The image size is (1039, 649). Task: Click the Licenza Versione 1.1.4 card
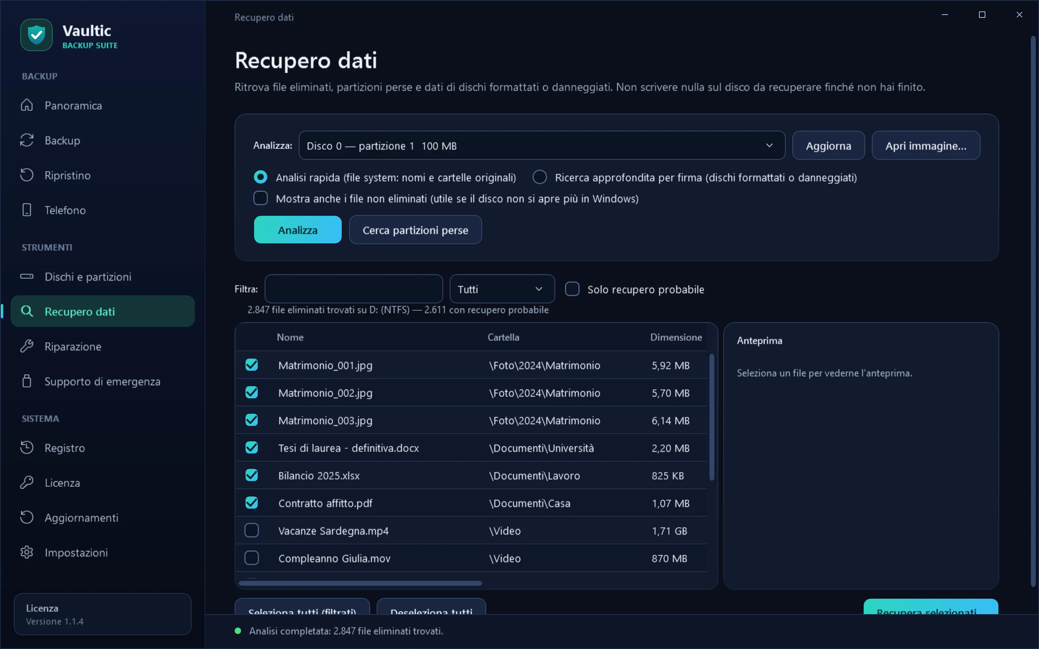pyautogui.click(x=103, y=614)
